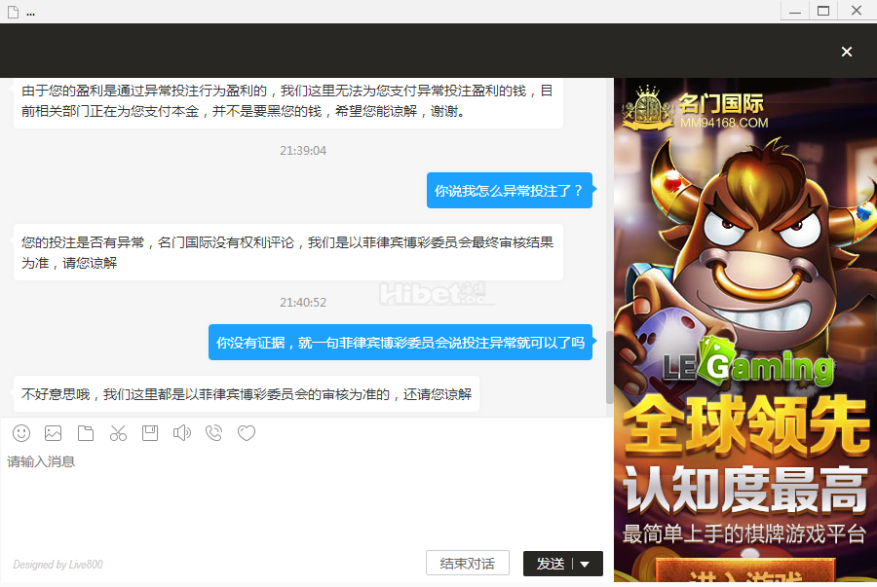Screen dimensions: 877x587
Task: Open the Designed by Live800 link
Action: [57, 565]
